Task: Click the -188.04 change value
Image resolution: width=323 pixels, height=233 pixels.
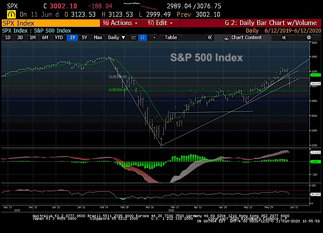Action: coord(100,6)
